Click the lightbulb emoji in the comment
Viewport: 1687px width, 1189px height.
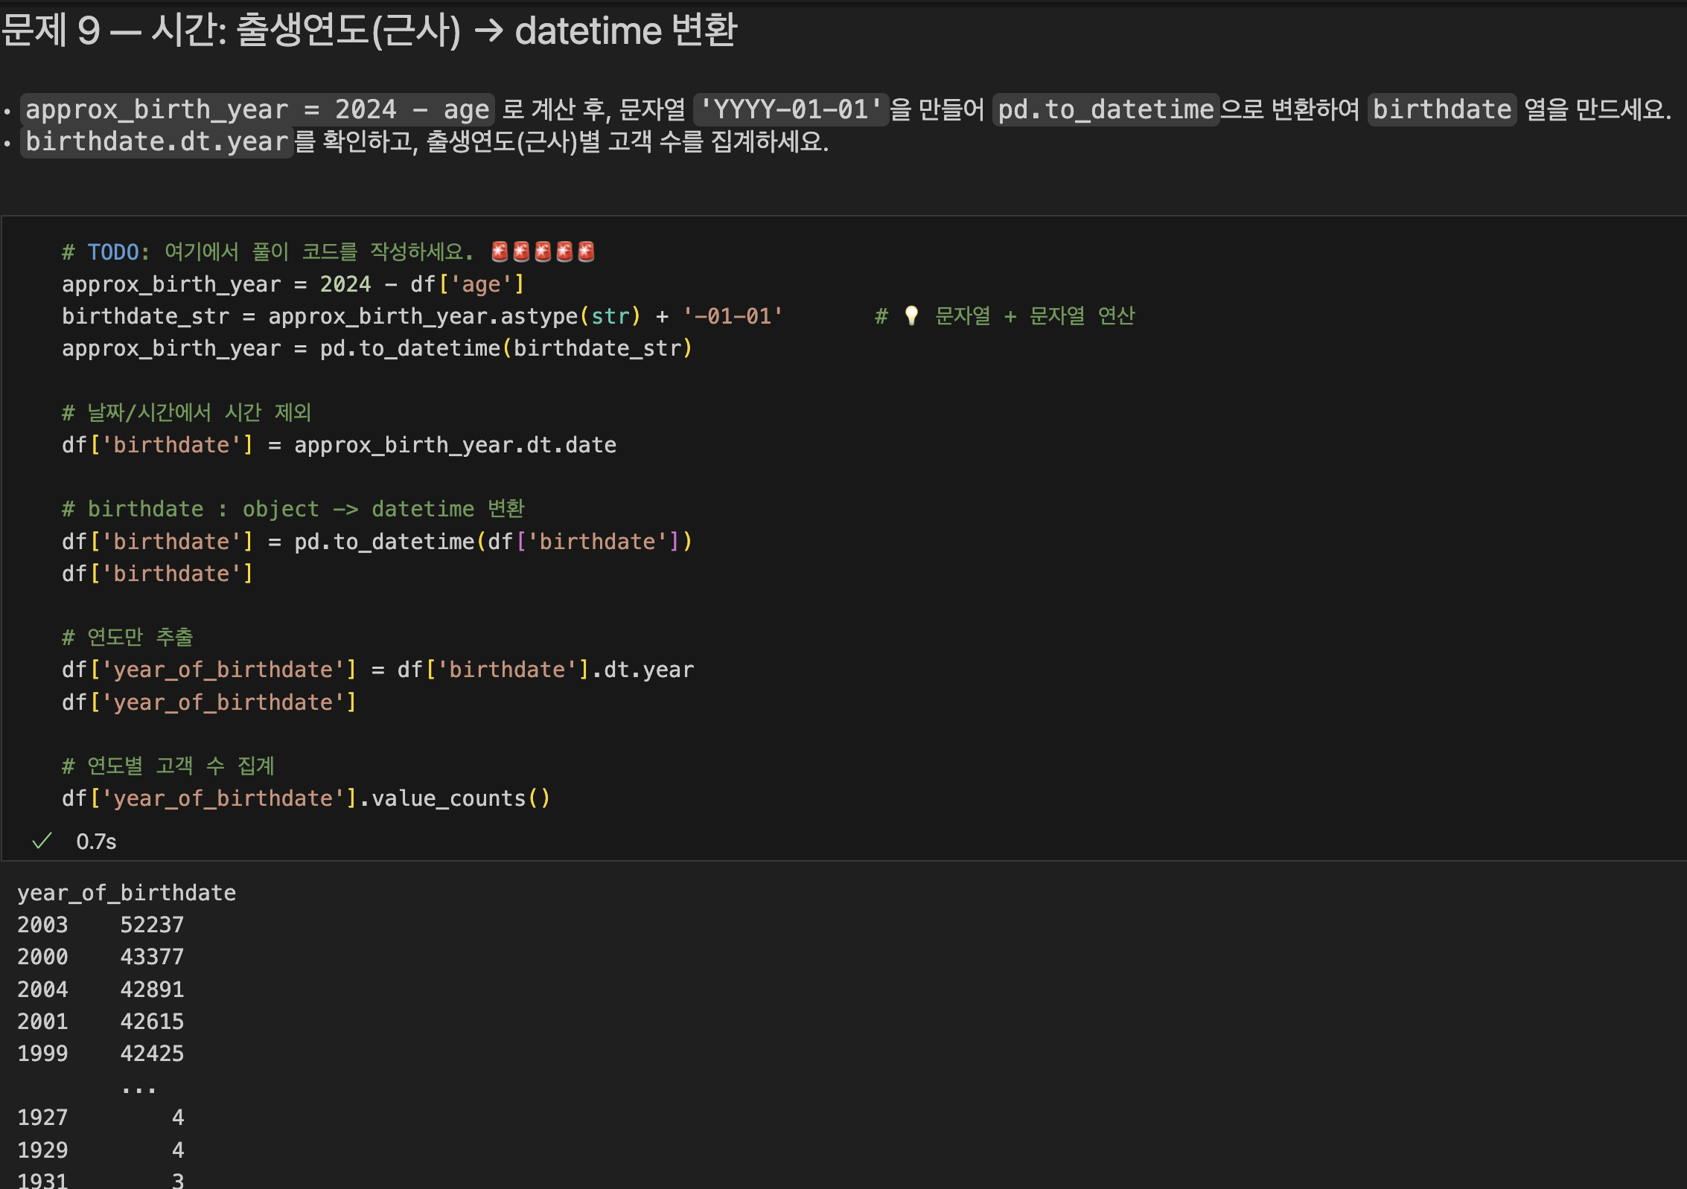[911, 316]
